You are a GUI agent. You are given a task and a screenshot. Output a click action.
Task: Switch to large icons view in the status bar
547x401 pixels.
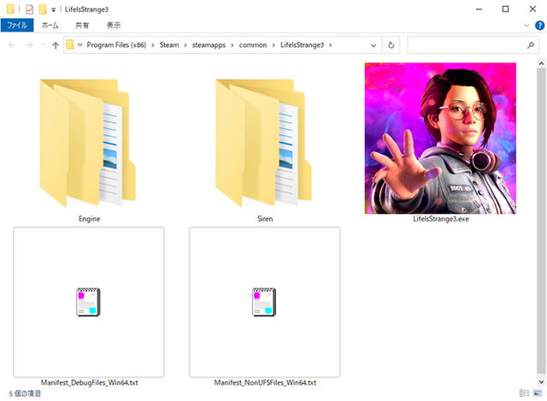[538, 393]
